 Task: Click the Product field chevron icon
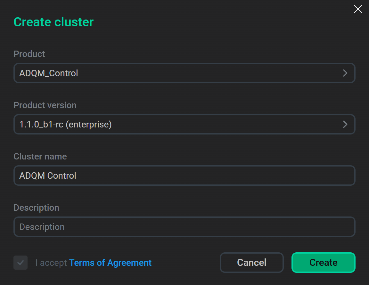345,73
